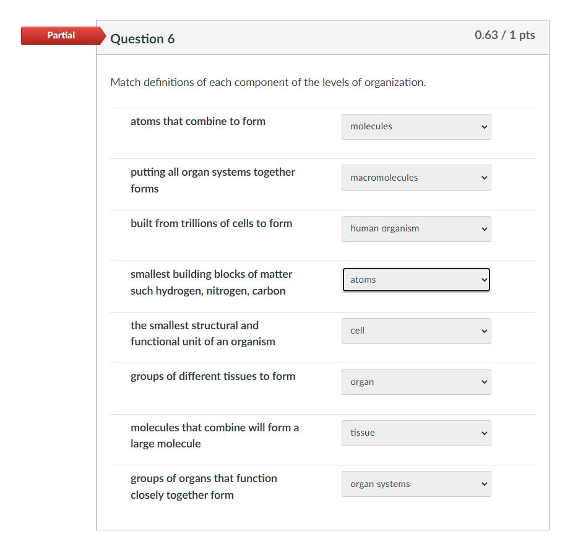
Task: Open the 'organ systems' dropdown at the bottom
Action: click(x=416, y=484)
